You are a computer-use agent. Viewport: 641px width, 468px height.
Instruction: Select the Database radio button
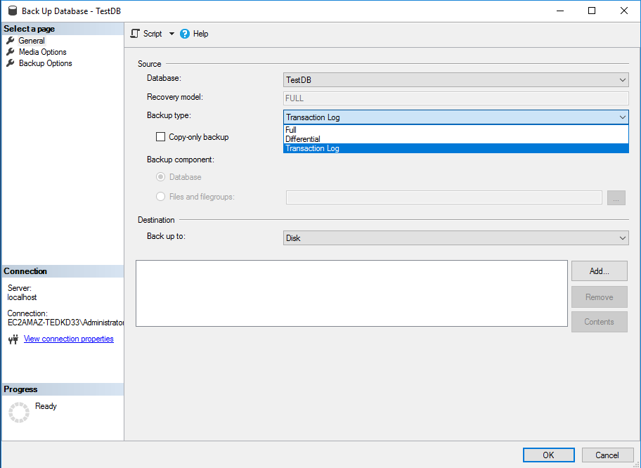tap(160, 177)
